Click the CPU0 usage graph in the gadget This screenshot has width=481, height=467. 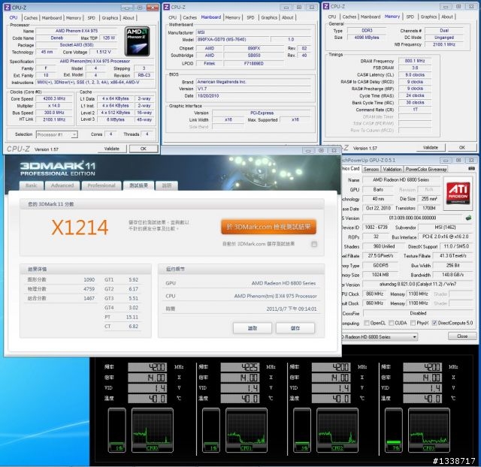tap(152, 430)
